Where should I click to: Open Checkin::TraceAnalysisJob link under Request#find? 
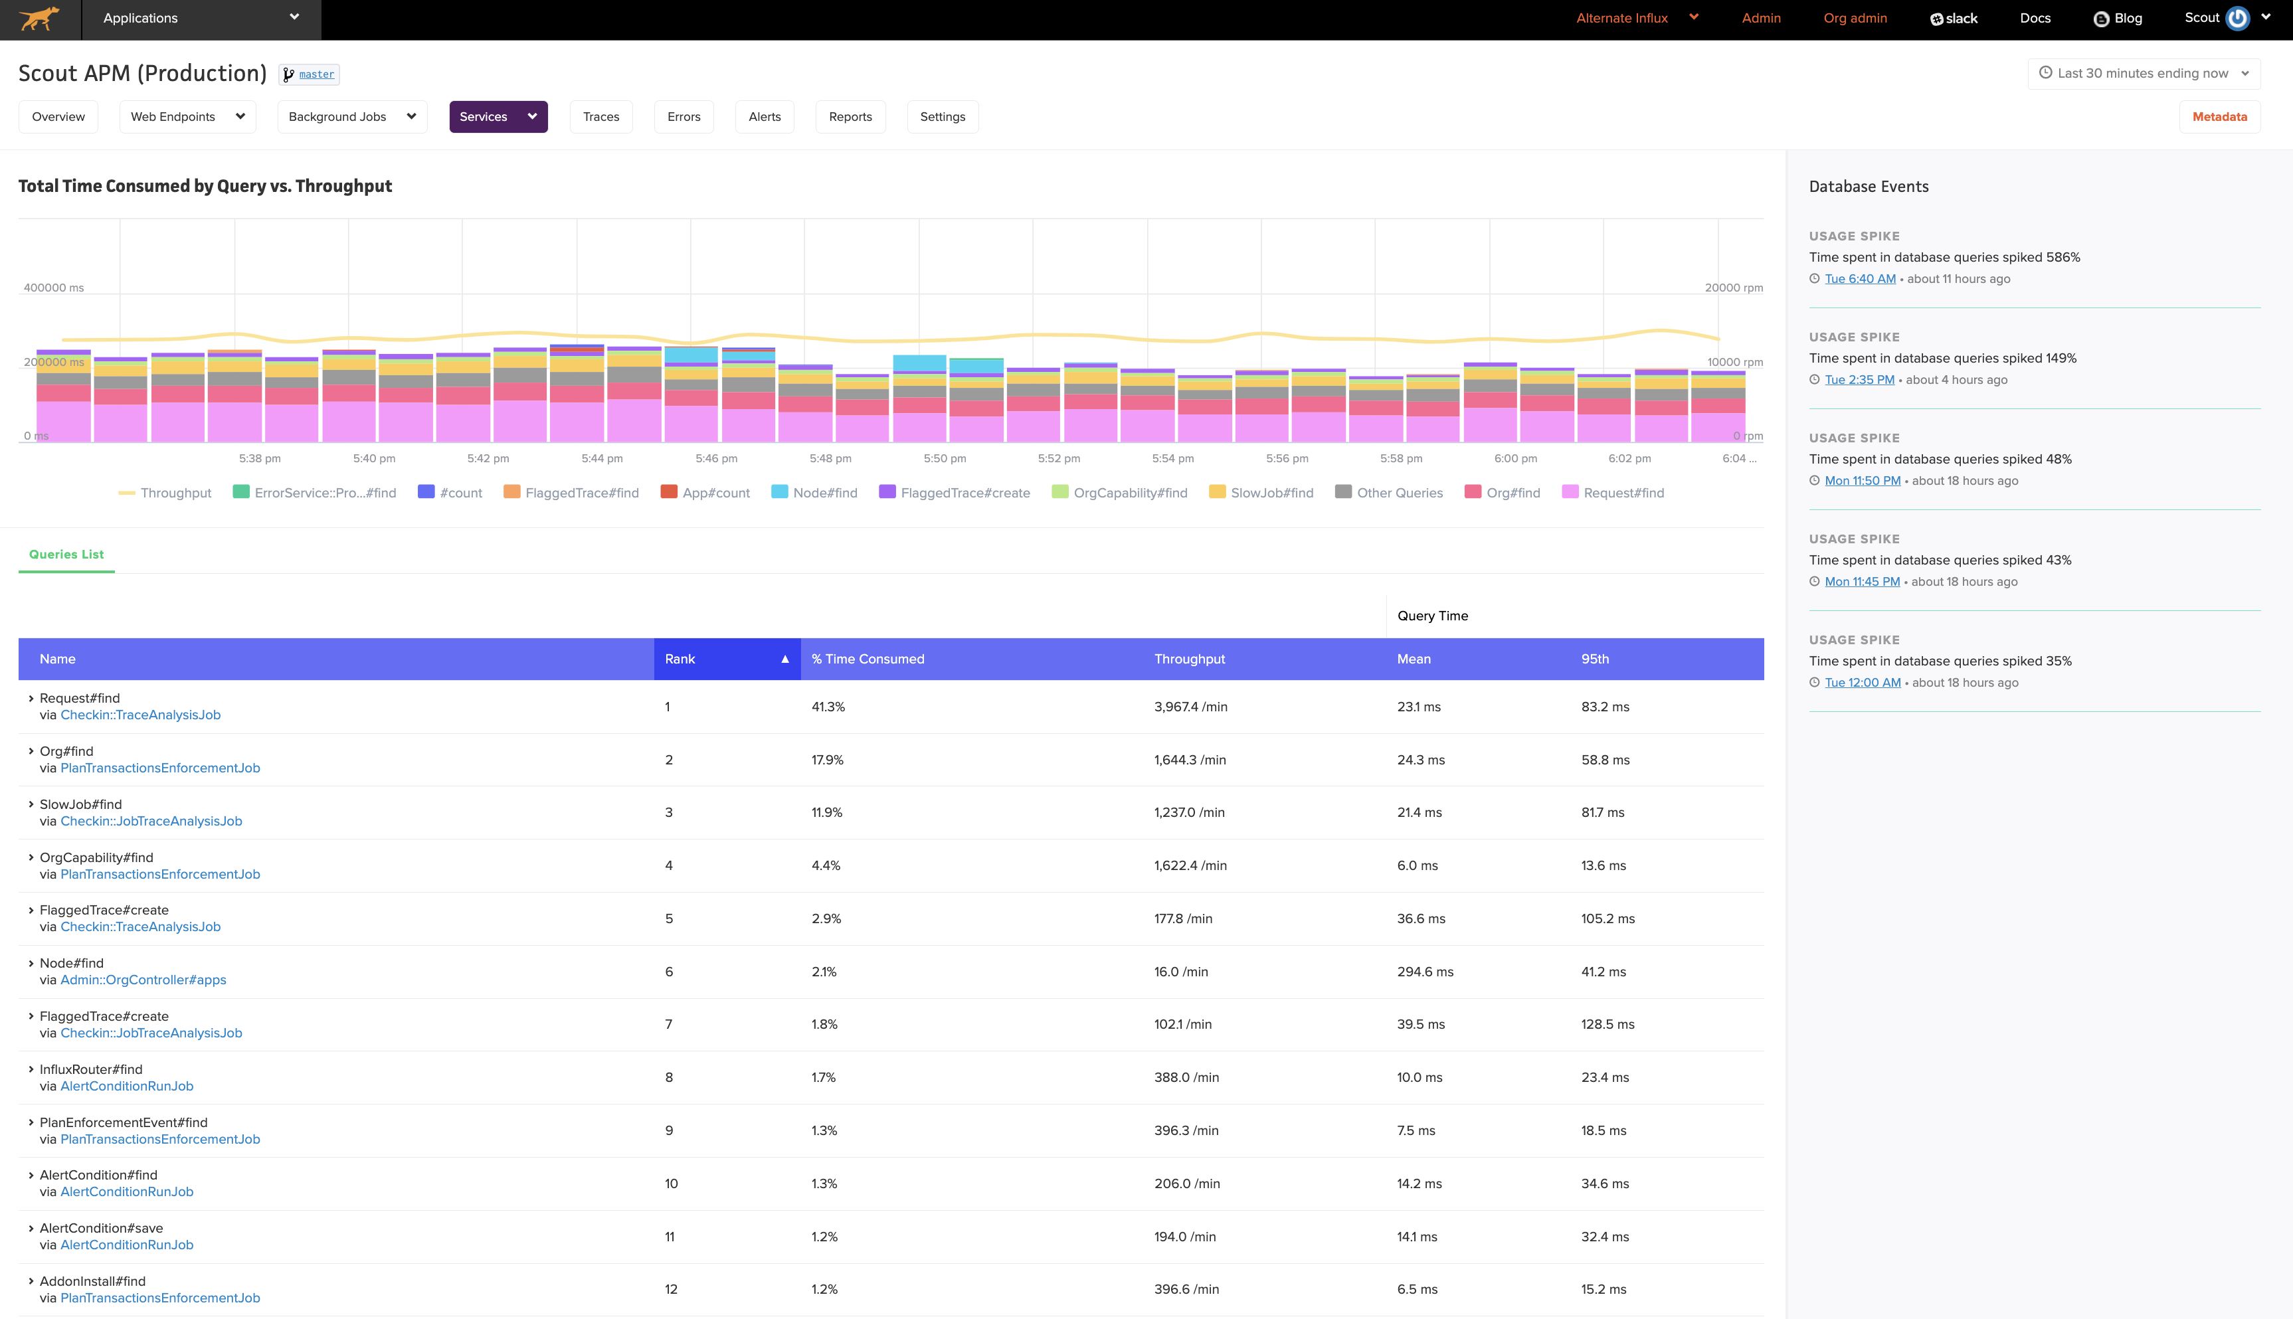click(x=140, y=715)
